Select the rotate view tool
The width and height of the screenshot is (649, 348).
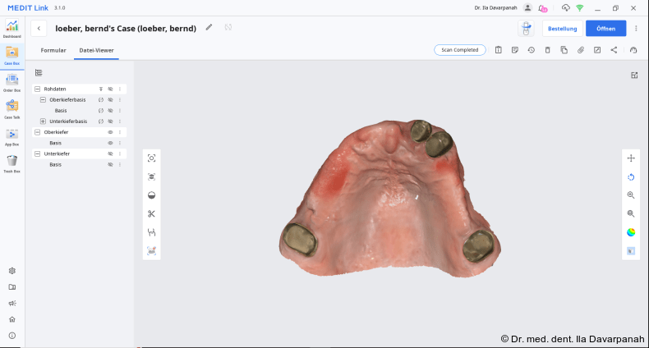[631, 176]
